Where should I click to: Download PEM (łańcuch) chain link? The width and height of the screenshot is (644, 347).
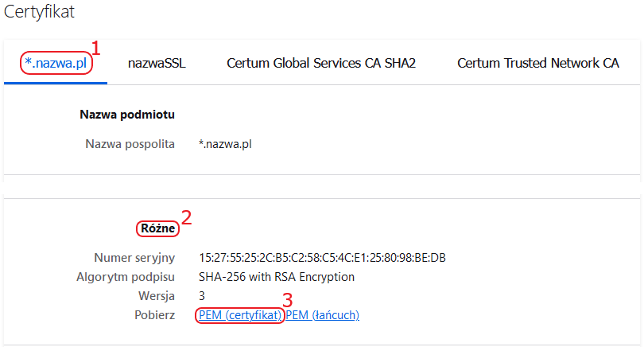pos(323,315)
